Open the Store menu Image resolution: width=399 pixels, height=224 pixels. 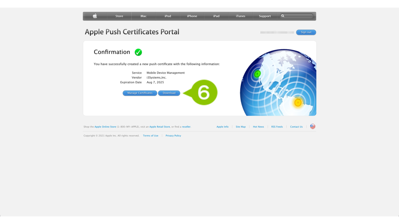click(119, 16)
